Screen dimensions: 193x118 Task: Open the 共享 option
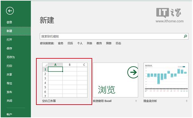pos(9,75)
